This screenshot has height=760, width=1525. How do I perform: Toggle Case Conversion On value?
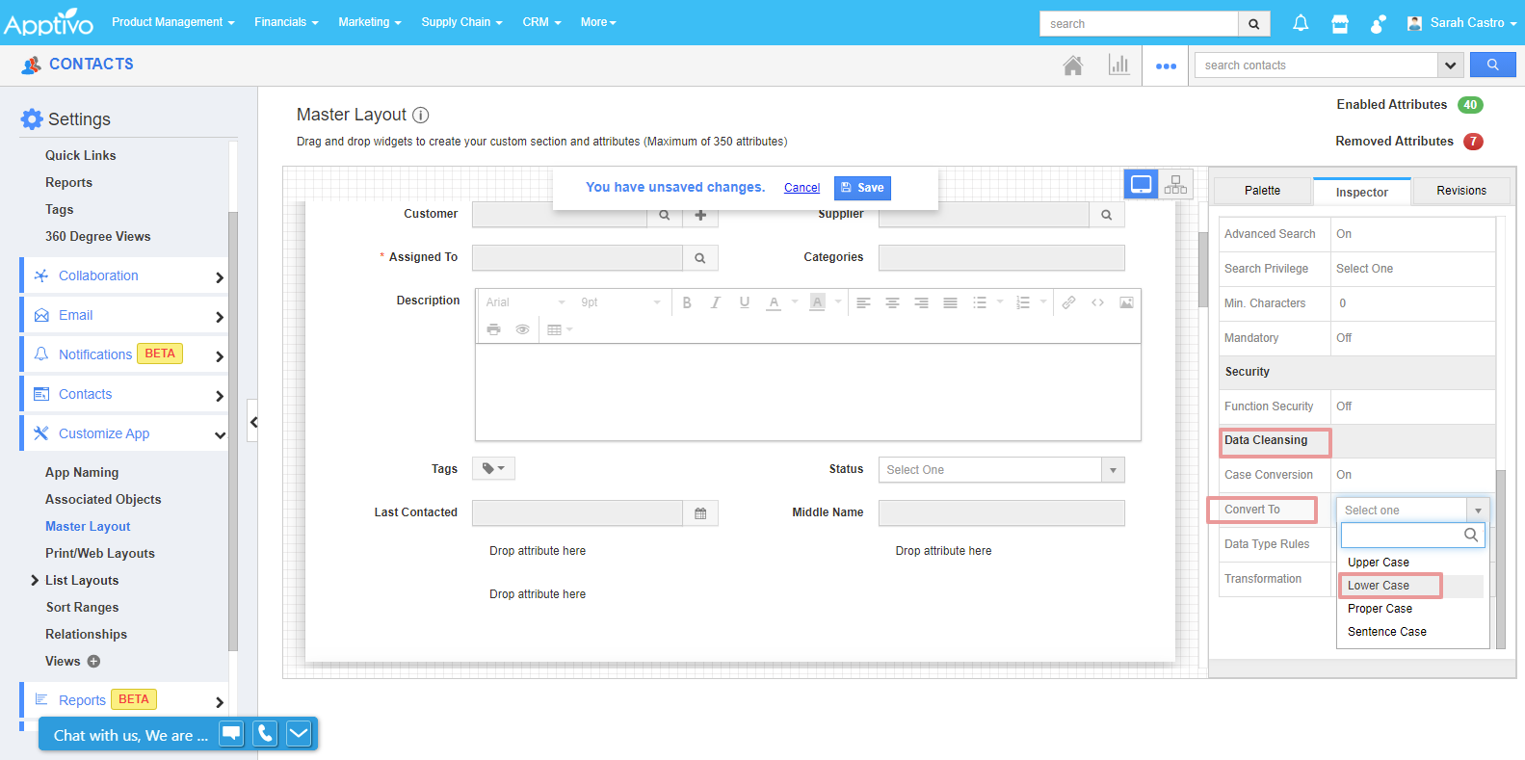[x=1344, y=475]
